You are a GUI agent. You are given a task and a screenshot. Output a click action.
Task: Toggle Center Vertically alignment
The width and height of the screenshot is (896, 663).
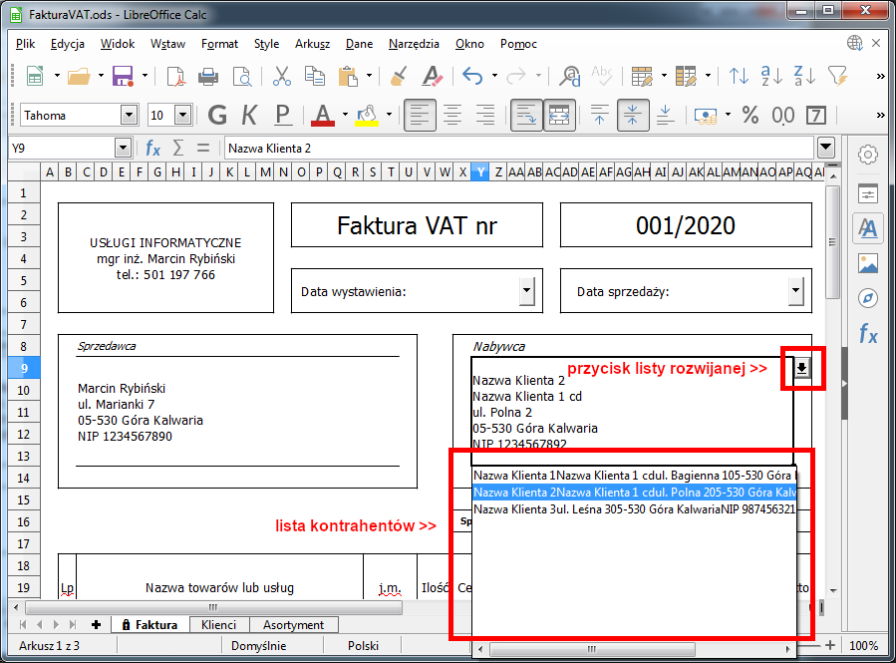(x=631, y=115)
